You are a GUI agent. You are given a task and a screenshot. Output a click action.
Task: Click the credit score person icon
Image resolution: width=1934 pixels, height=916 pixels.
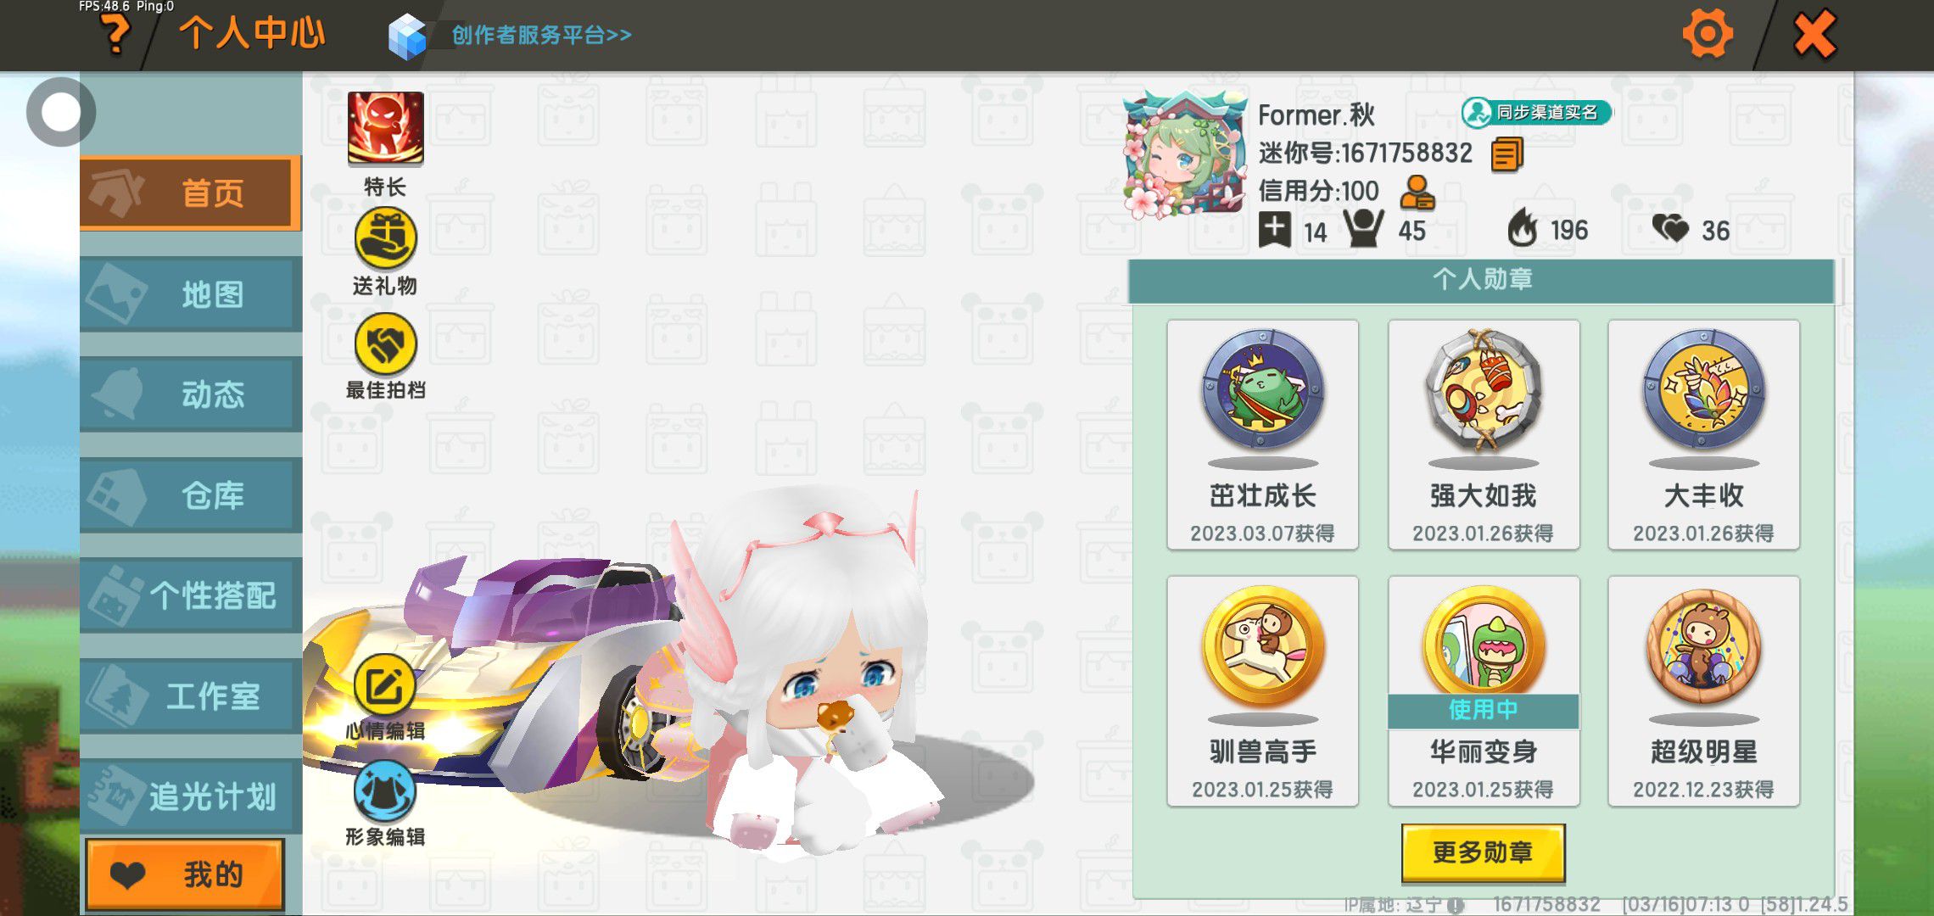pos(1417,193)
